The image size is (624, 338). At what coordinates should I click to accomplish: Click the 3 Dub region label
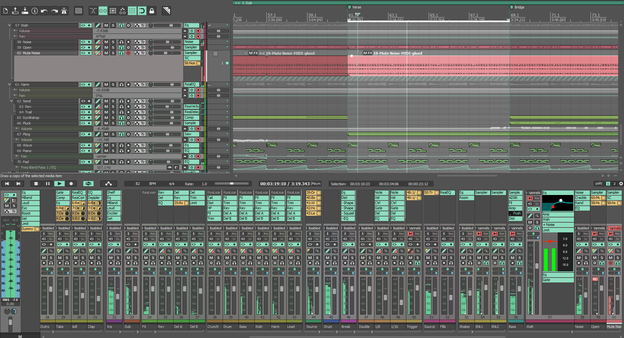pos(247,3)
